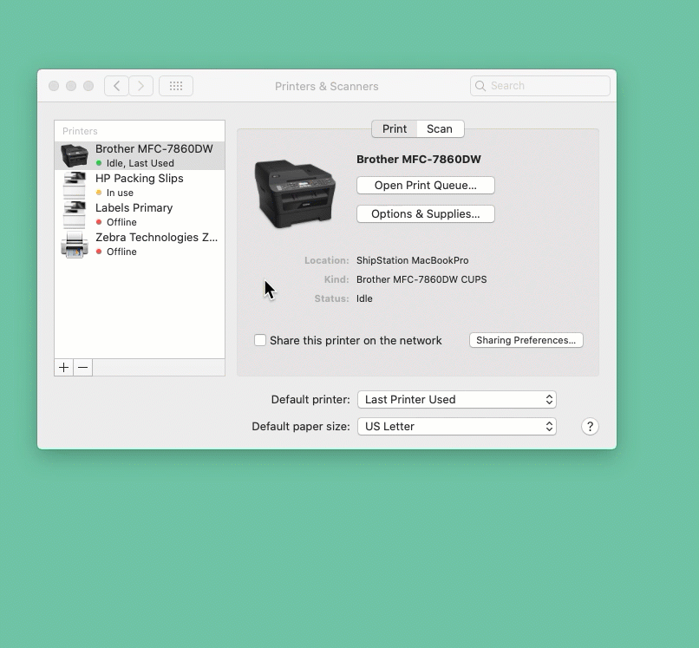Select Brother MFC-7860DW in printer list
This screenshot has height=648, width=699.
click(140, 155)
